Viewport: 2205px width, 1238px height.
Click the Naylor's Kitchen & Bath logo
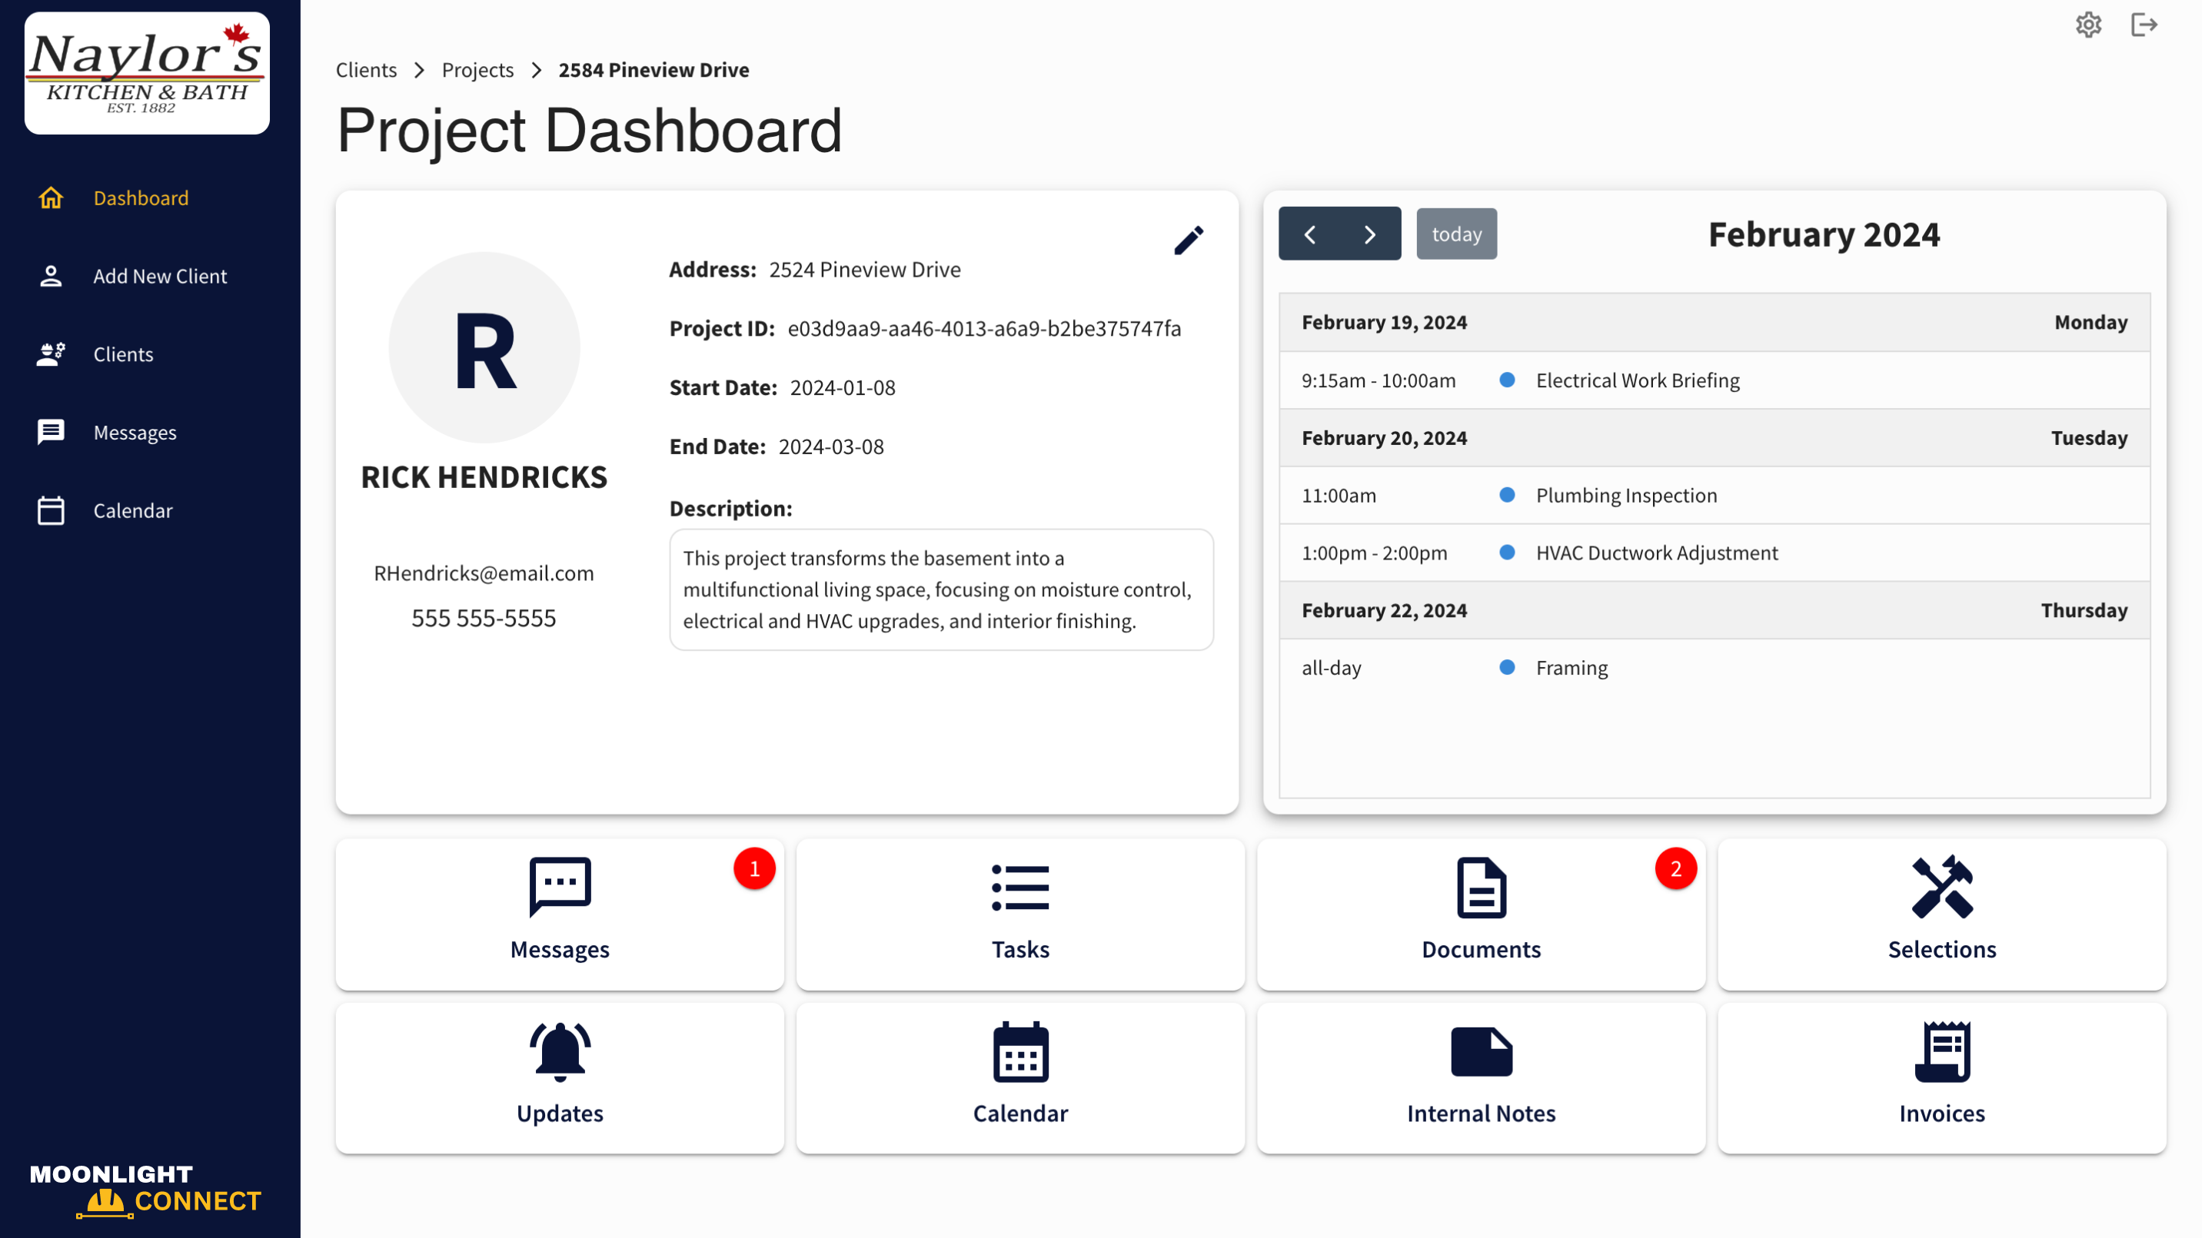147,73
